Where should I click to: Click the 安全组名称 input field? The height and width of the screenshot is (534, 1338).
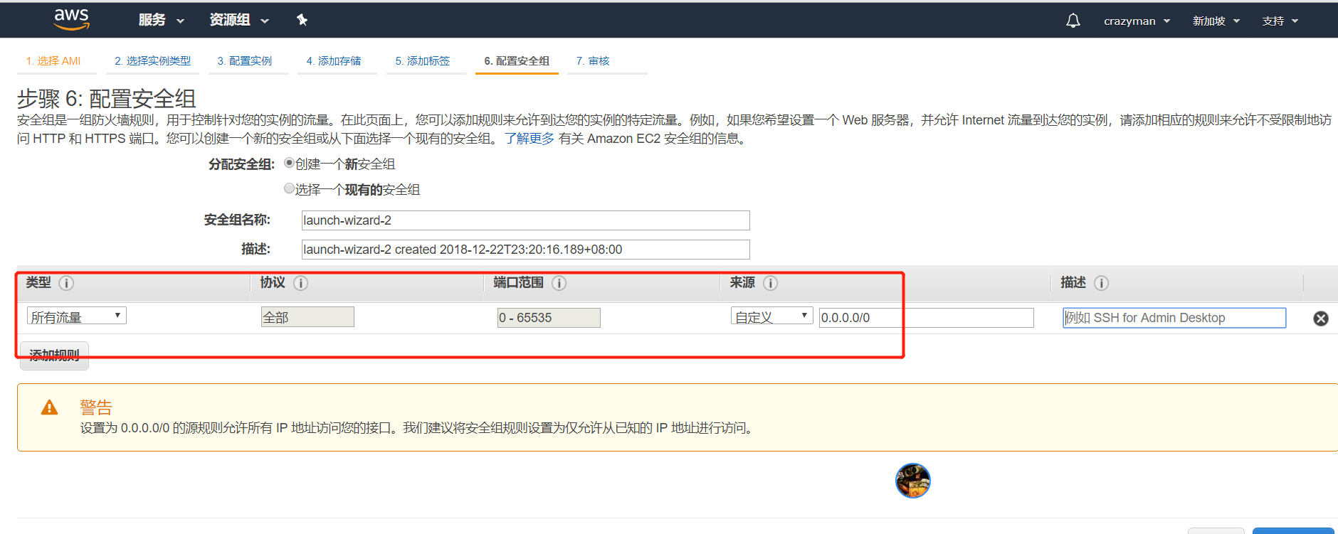point(525,220)
